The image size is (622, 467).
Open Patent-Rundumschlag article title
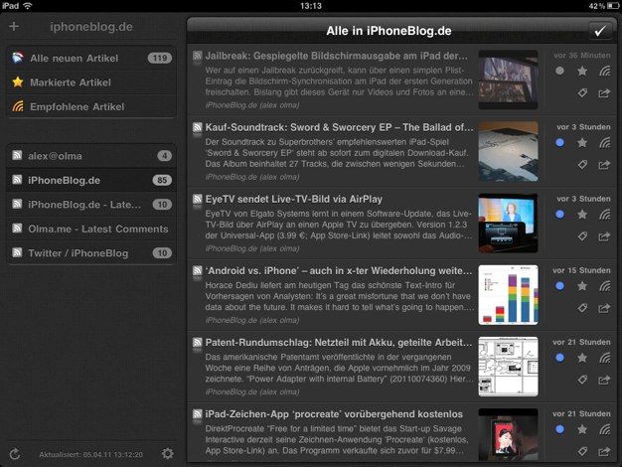[339, 343]
